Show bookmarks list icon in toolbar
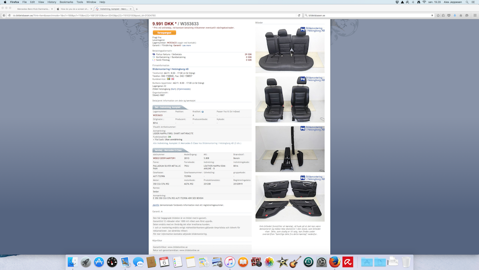Viewport: 479px width, 270px height. pos(443,15)
